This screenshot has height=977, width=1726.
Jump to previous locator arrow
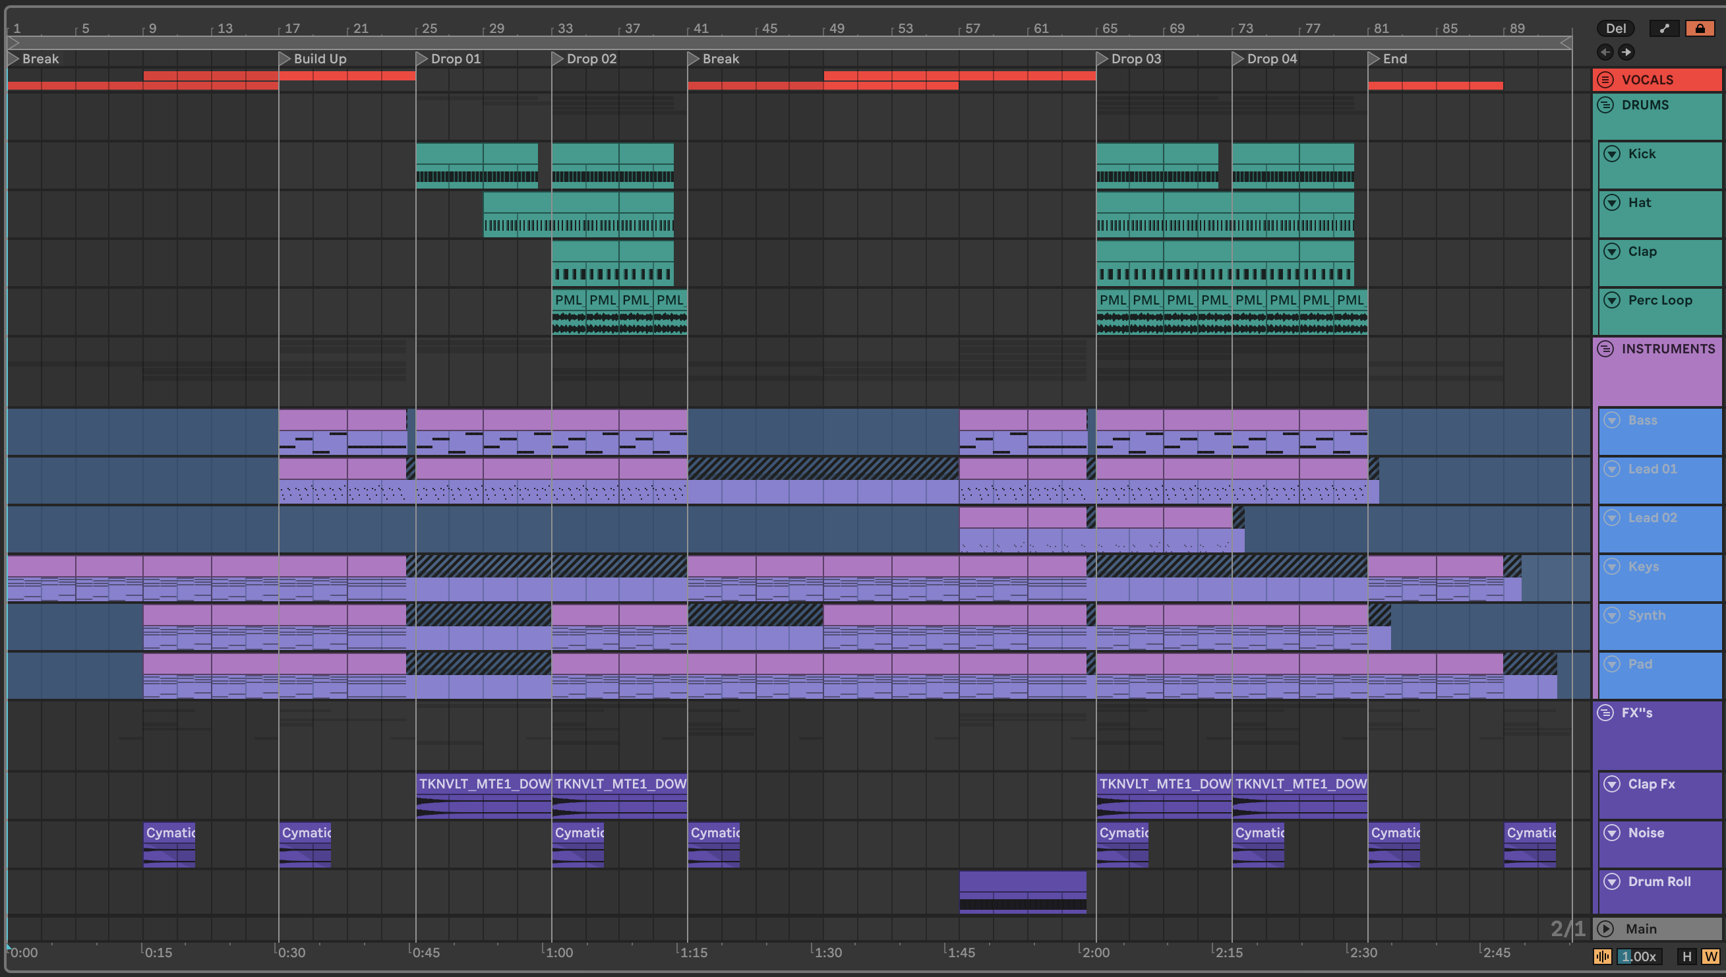coord(1605,51)
